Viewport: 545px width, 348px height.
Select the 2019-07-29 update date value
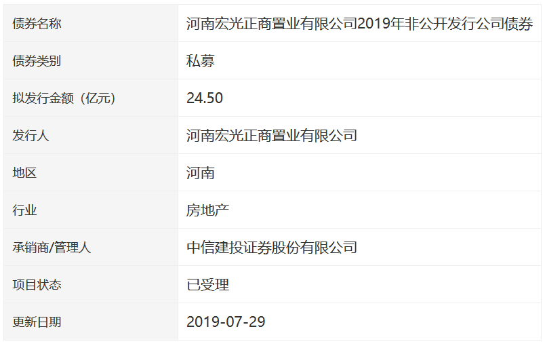coord(226,322)
